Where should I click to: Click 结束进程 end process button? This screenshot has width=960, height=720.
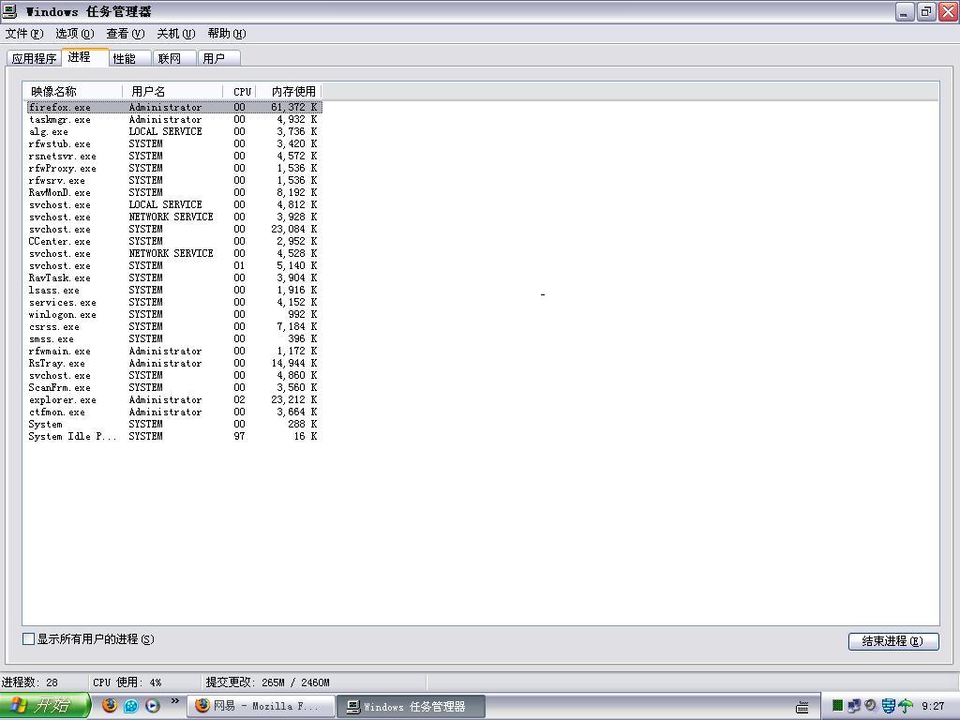893,641
